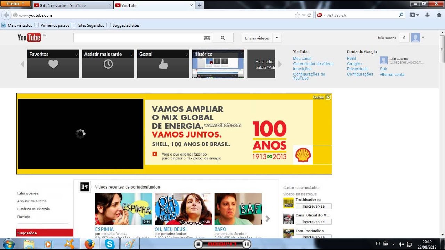This screenshot has height=250, width=445.
Task: Open Gerenciador de vídeos link
Action: coord(313,64)
